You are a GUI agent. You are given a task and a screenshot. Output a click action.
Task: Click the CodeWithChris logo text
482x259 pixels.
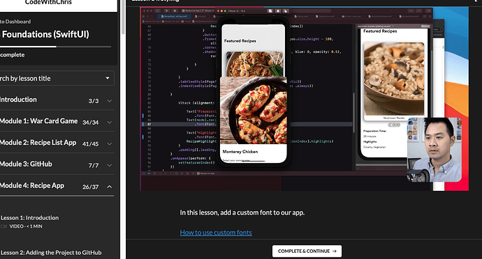[x=48, y=3]
